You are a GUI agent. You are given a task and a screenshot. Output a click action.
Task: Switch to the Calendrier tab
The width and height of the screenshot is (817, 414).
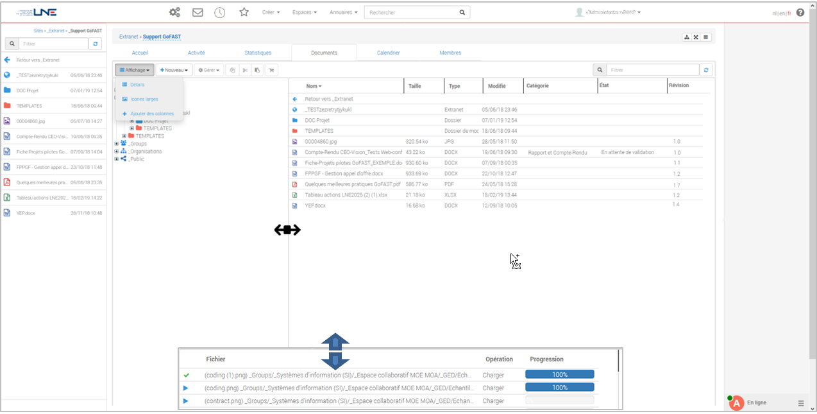[x=388, y=53]
